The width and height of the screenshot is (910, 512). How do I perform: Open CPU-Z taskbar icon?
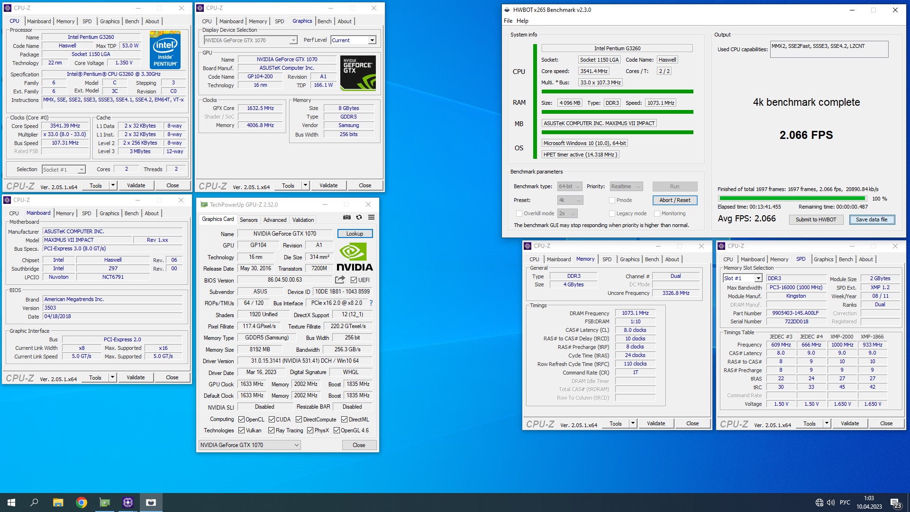tap(128, 503)
